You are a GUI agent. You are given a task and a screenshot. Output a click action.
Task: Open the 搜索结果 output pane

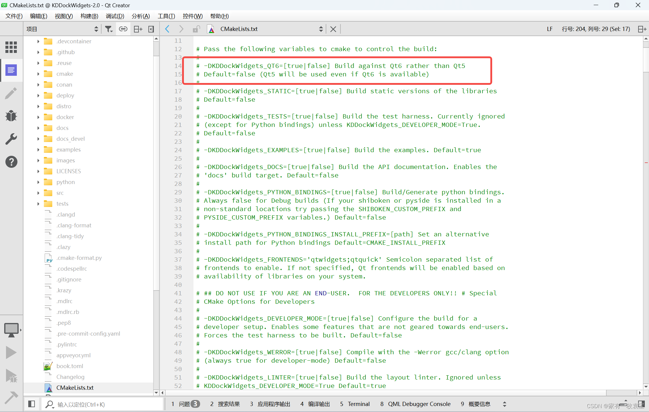tap(225, 404)
